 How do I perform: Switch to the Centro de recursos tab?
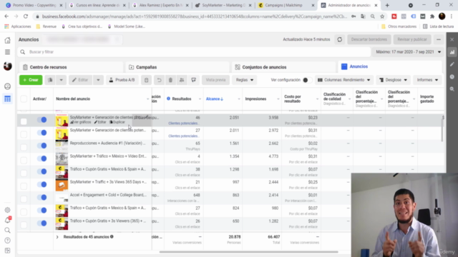(x=72, y=67)
